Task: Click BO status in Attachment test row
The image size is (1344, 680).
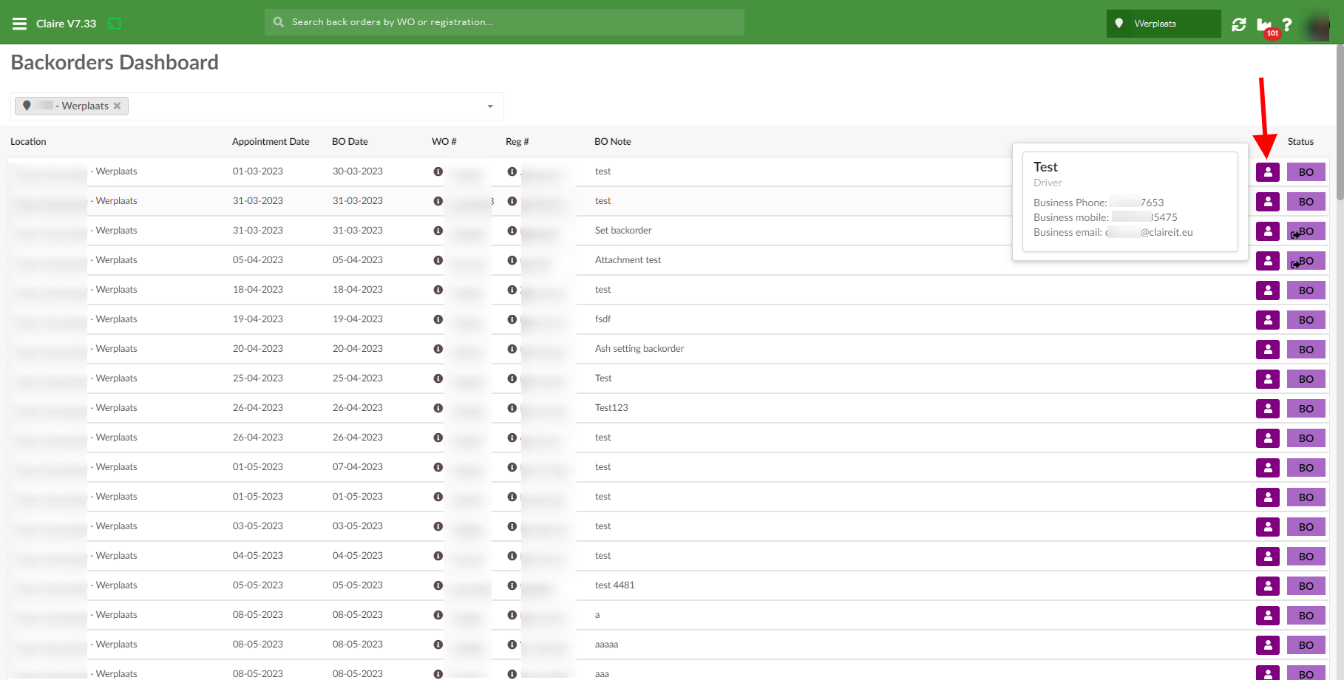Action: tap(1306, 261)
